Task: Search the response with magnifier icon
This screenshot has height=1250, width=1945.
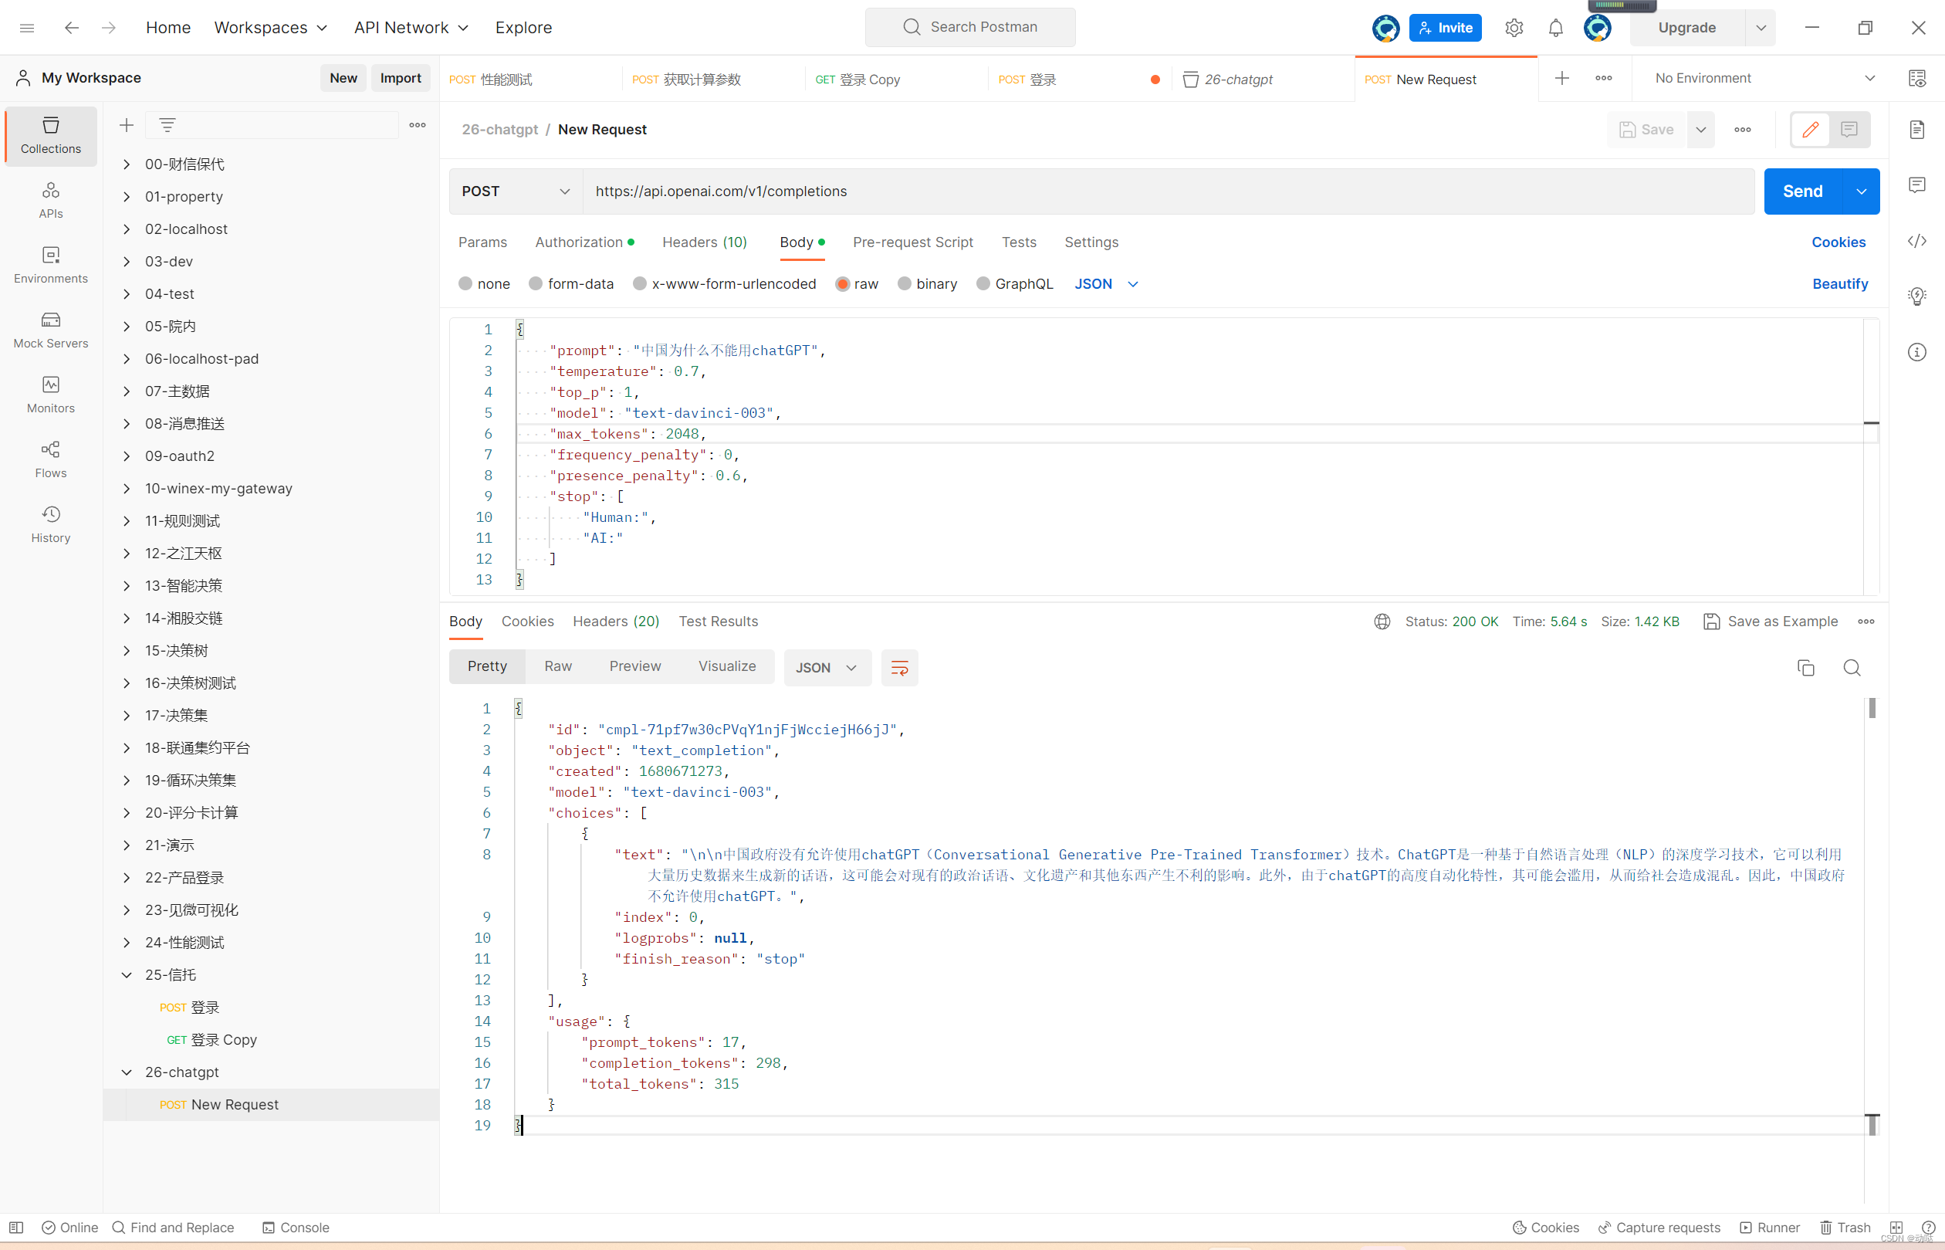Action: point(1851,667)
